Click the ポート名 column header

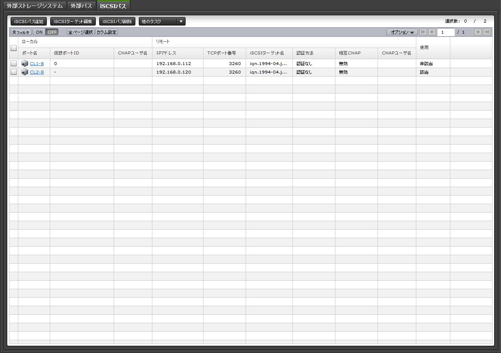pyautogui.click(x=34, y=53)
